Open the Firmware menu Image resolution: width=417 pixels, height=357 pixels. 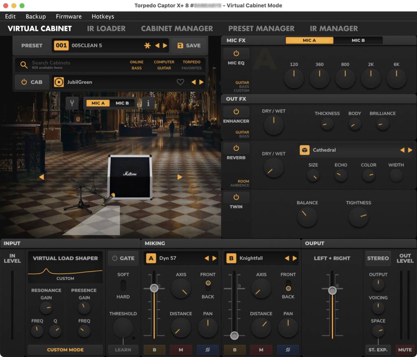pos(68,17)
